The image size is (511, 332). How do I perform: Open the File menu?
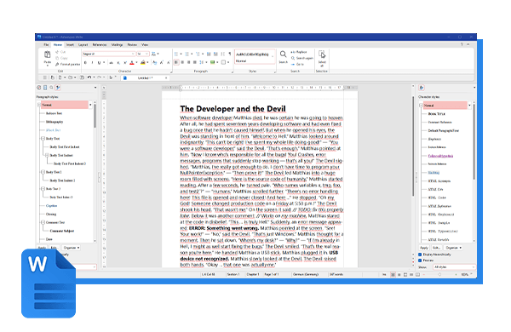click(x=46, y=44)
